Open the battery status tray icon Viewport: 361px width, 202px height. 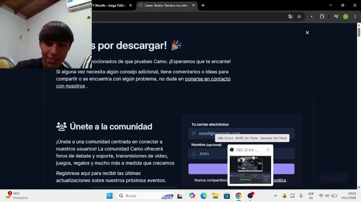[x=334, y=196]
